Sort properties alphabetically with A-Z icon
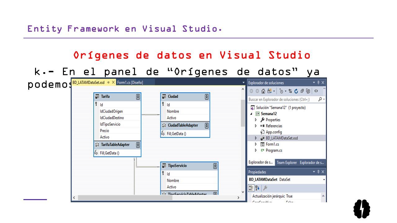The image size is (397, 223). pyautogui.click(x=257, y=188)
